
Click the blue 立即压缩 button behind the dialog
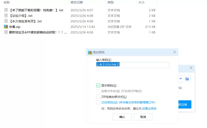tap(185, 105)
